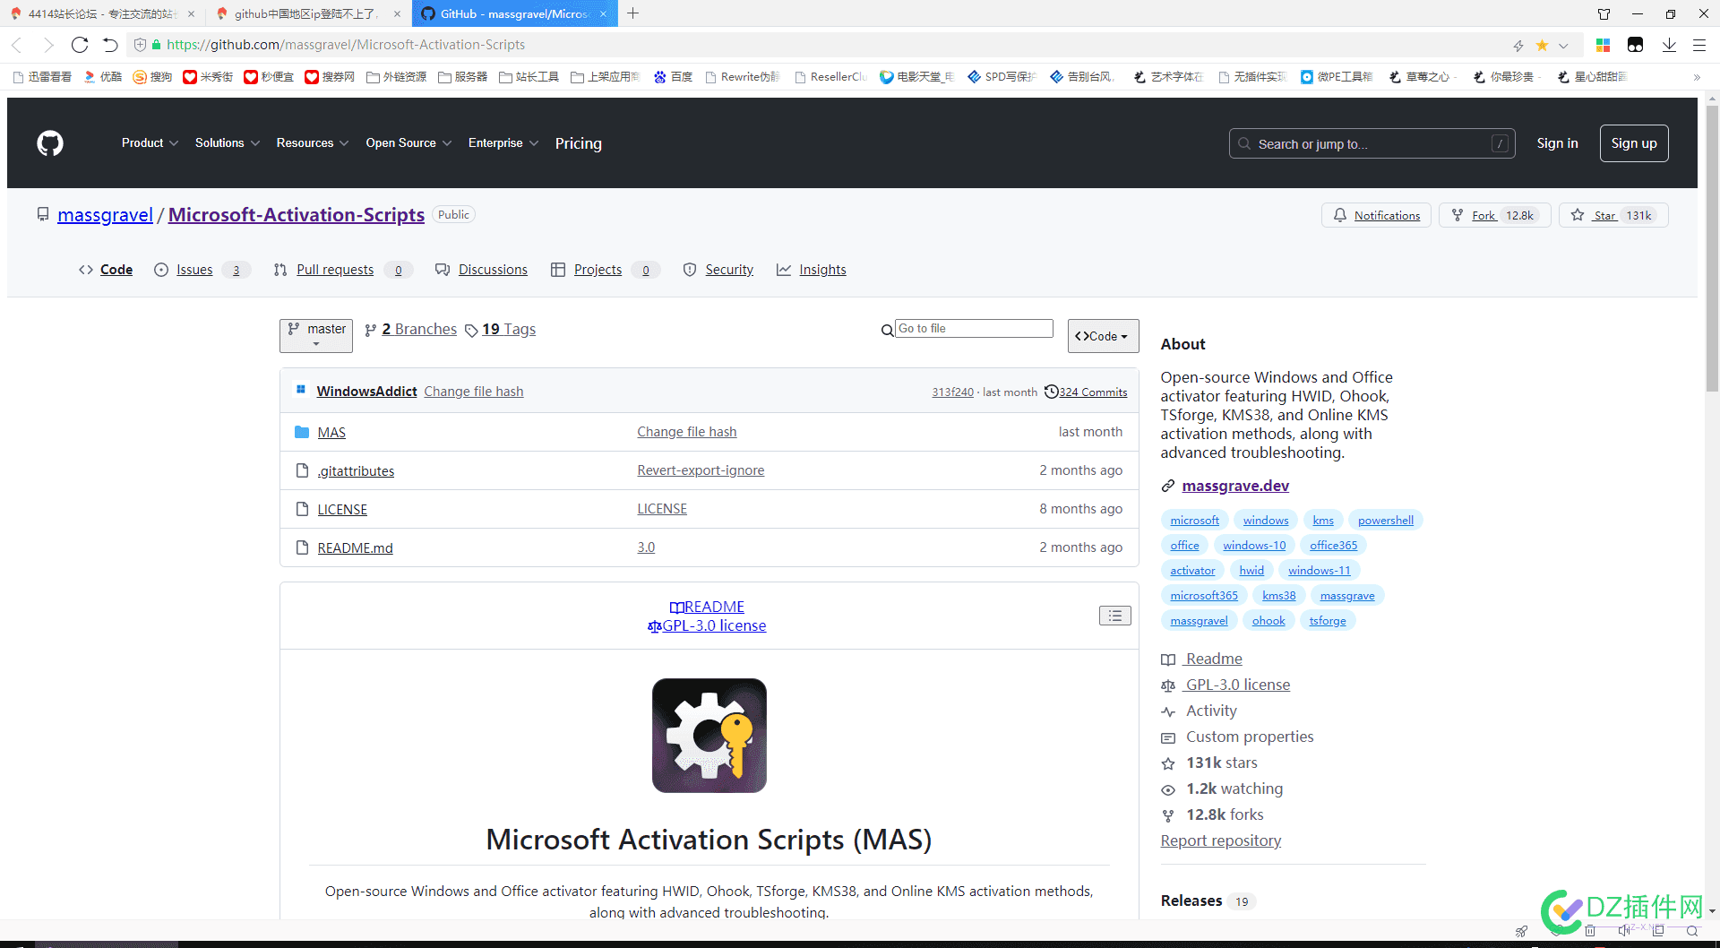Click the Search or jump to field
This screenshot has width=1720, height=948.
(x=1372, y=143)
